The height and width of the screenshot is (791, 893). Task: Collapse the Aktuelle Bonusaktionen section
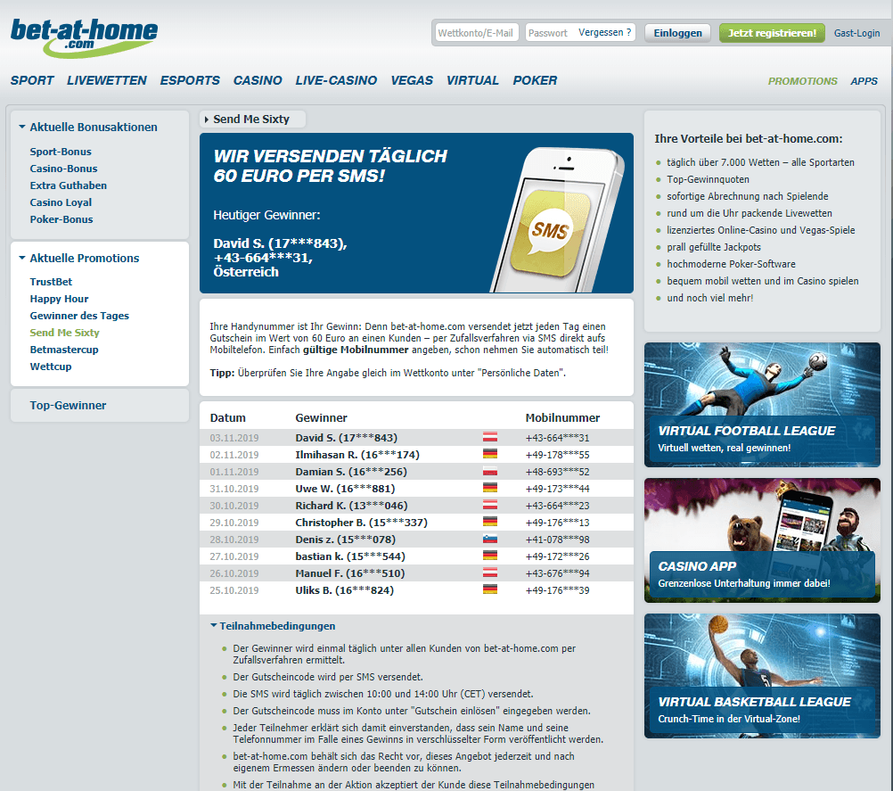click(22, 128)
